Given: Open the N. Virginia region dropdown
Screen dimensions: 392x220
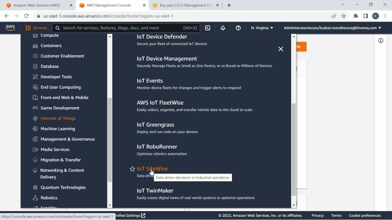Looking at the screenshot, I should pyautogui.click(x=262, y=28).
